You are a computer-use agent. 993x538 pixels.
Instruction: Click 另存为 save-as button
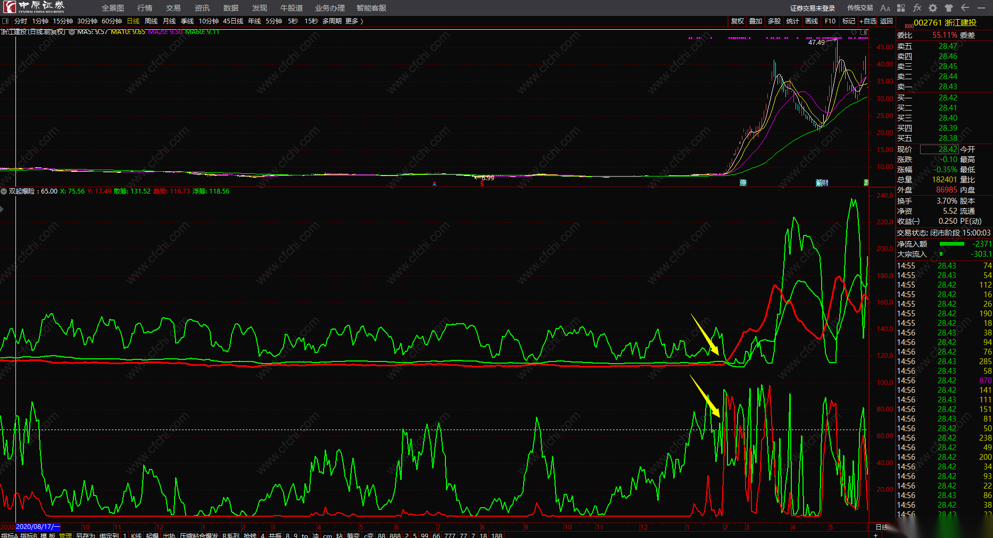click(x=85, y=535)
